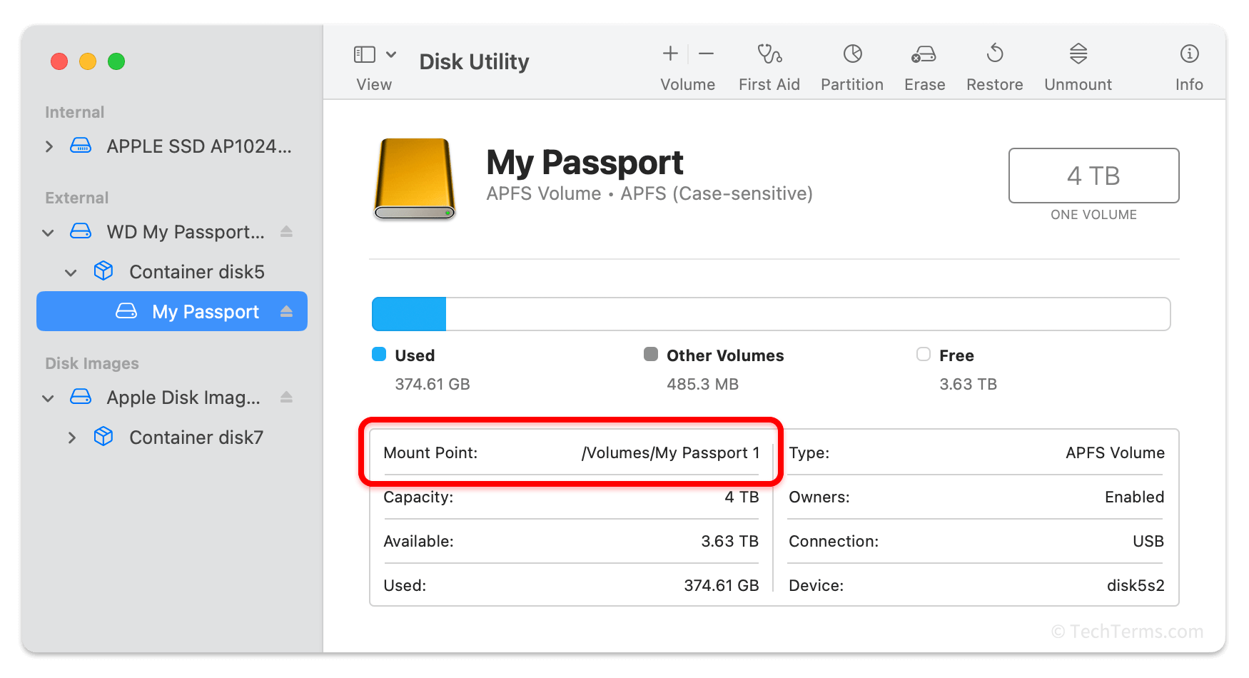Click the 4 TB capacity box
This screenshot has height=678, width=1249.
pos(1093,176)
